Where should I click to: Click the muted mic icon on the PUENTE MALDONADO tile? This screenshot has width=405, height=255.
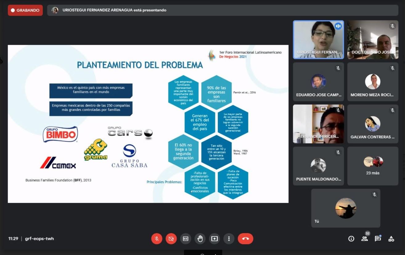point(338,152)
